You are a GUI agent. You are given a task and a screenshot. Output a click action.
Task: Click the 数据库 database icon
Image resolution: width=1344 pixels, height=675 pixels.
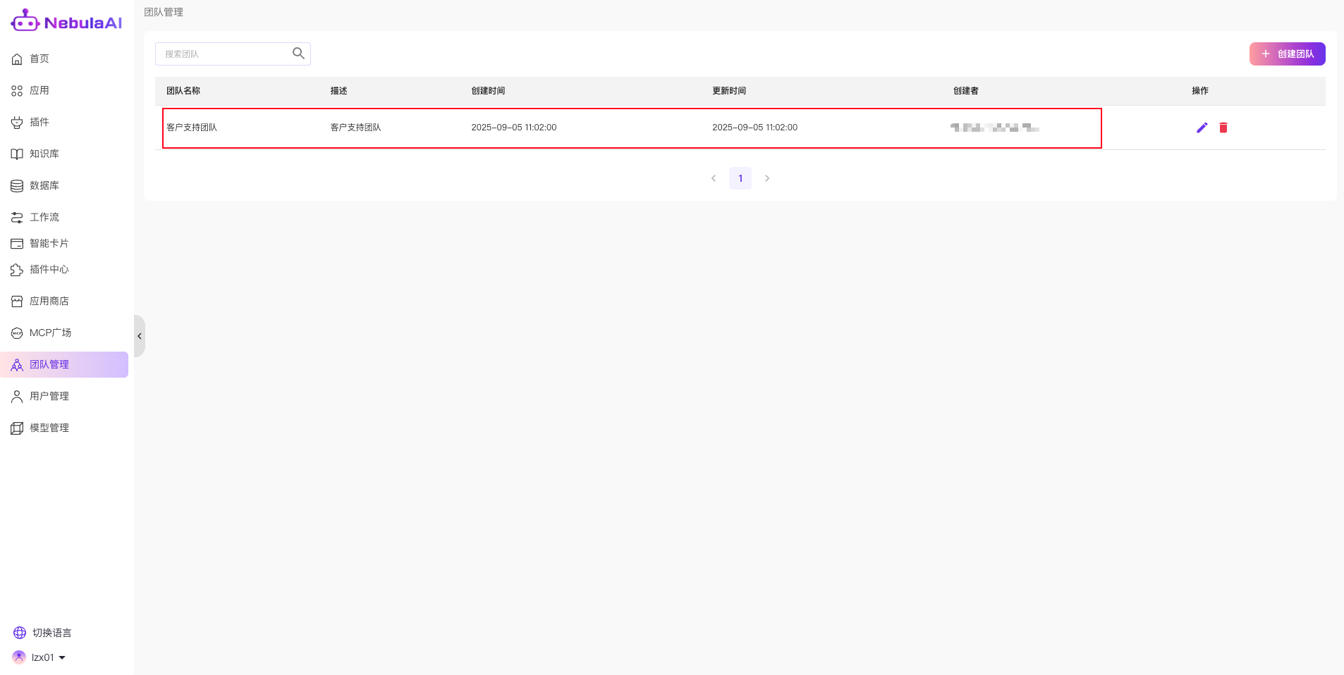coord(17,186)
